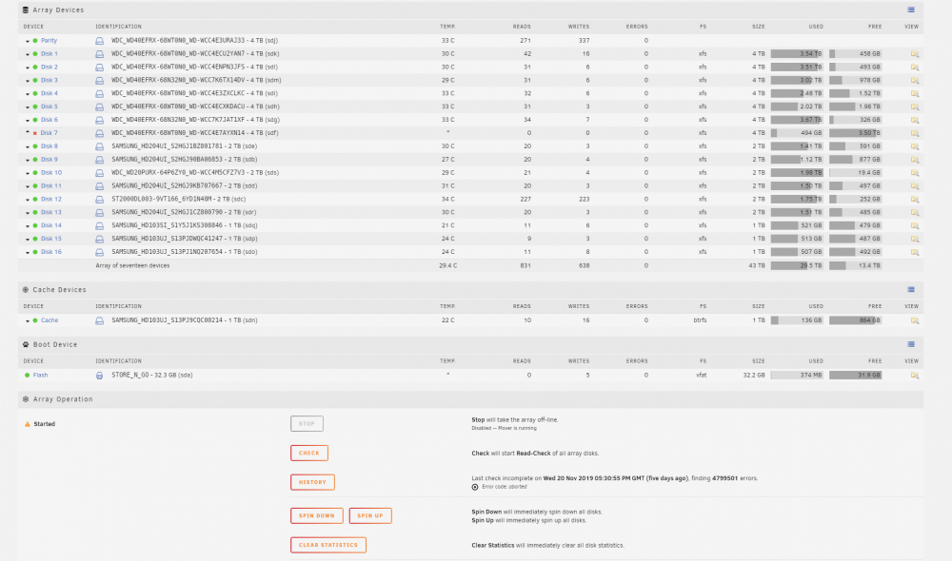This screenshot has width=952, height=561.
Task: Click the Spin Down button
Action: tap(316, 515)
